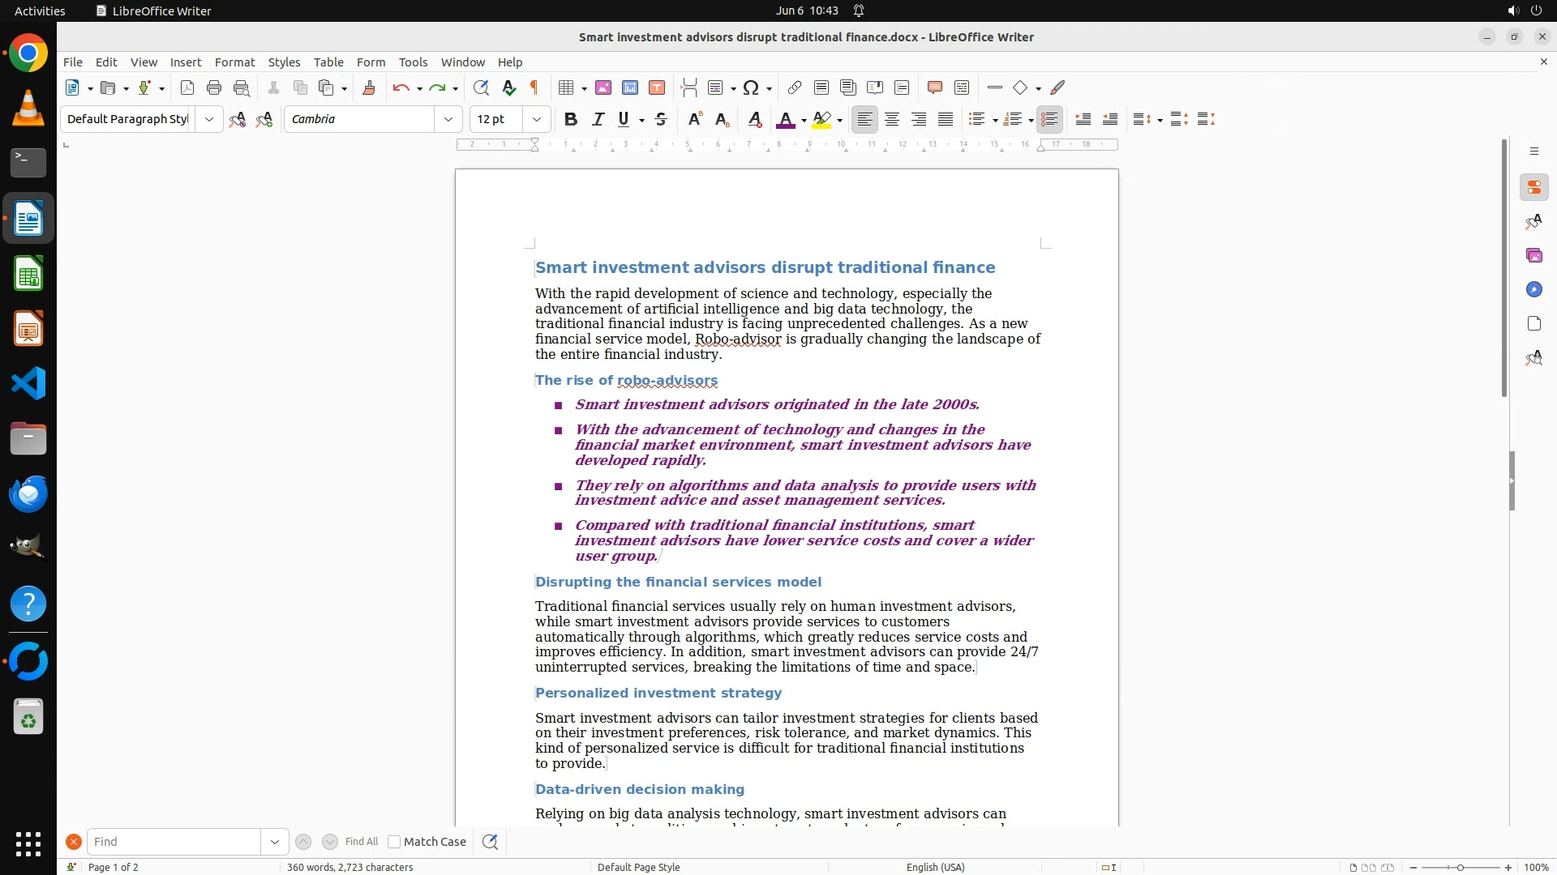This screenshot has width=1557, height=875.
Task: Insert a table from the toolbar
Action: pos(566,87)
